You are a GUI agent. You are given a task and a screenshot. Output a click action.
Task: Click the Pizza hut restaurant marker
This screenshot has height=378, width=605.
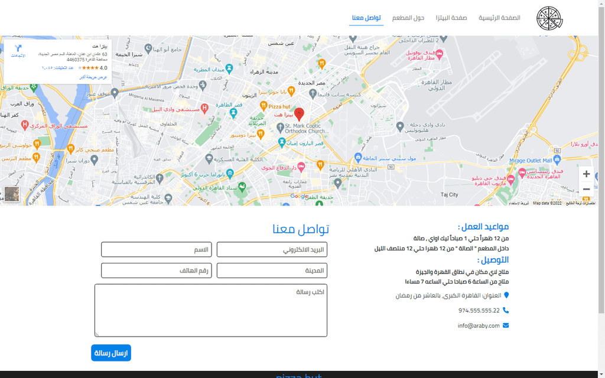point(264,105)
